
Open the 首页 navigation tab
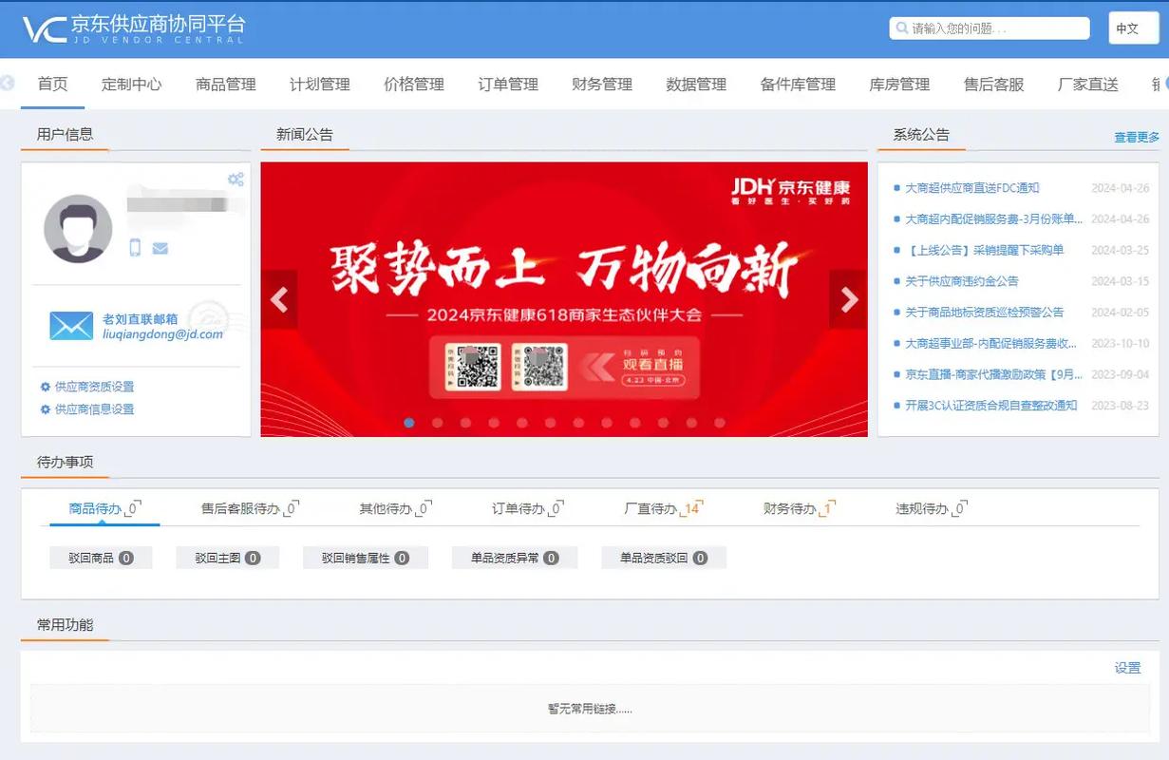coord(53,84)
